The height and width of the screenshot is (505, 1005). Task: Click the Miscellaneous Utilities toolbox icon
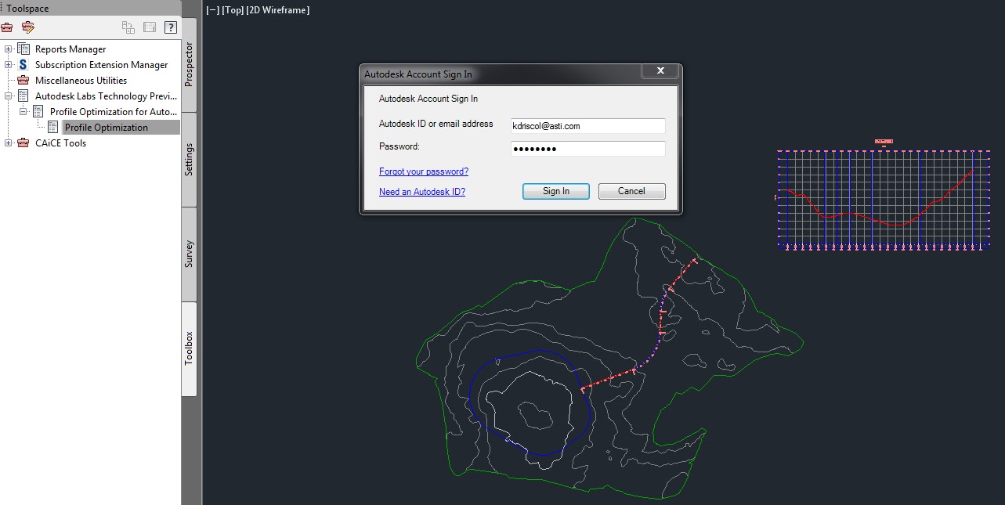point(23,81)
